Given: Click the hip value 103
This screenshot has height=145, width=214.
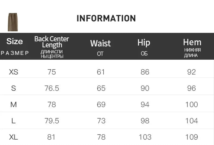Looking at the screenshot, I should click(145, 137).
